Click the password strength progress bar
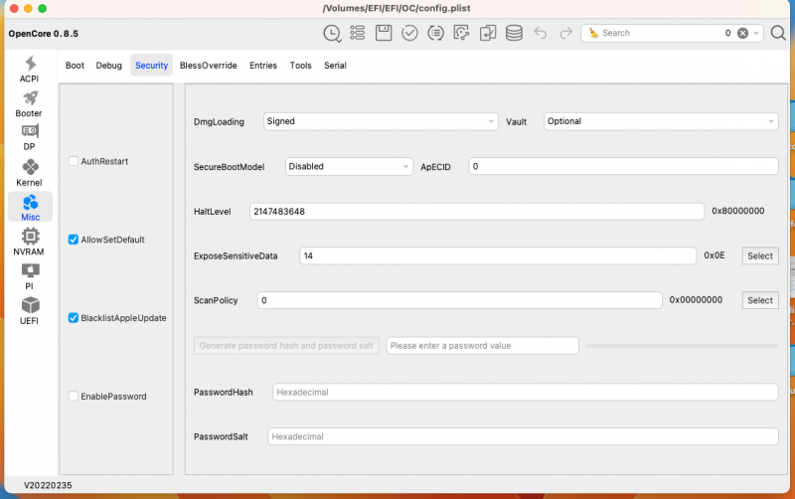Viewport: 795px width, 499px height. (682, 346)
